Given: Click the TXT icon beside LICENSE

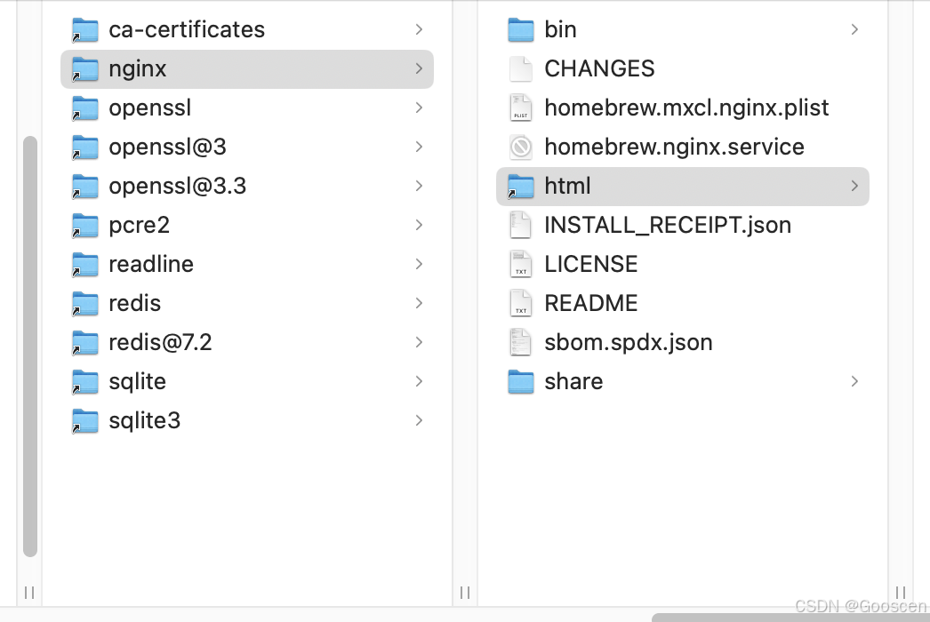Looking at the screenshot, I should tap(520, 264).
